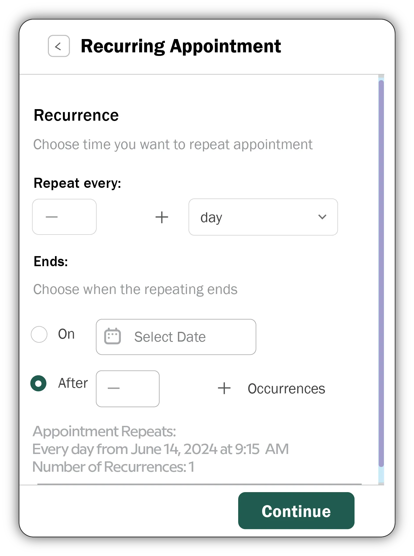The image size is (414, 556).
Task: Expand the repeat interval unit list
Action: tap(262, 217)
